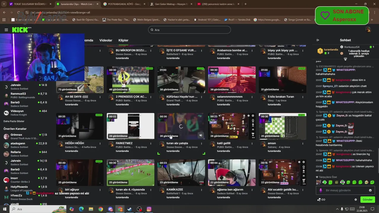Click the Kick logo
Image resolution: width=379 pixels, height=213 pixels.
pyautogui.click(x=21, y=30)
